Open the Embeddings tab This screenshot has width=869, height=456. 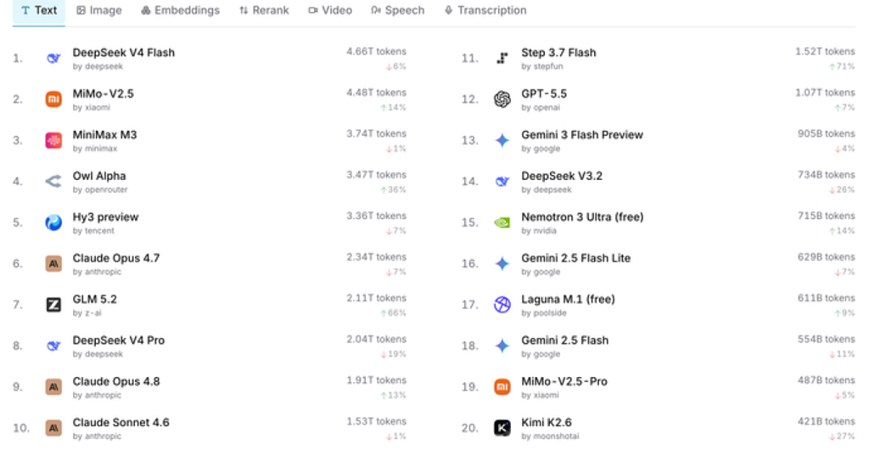coord(180,10)
